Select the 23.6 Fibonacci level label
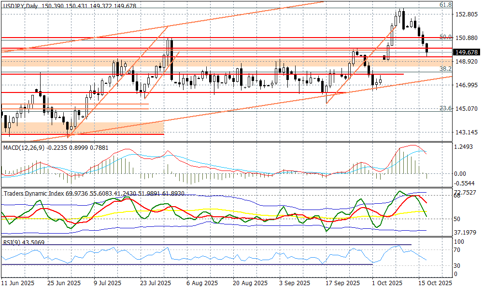 tap(445, 109)
